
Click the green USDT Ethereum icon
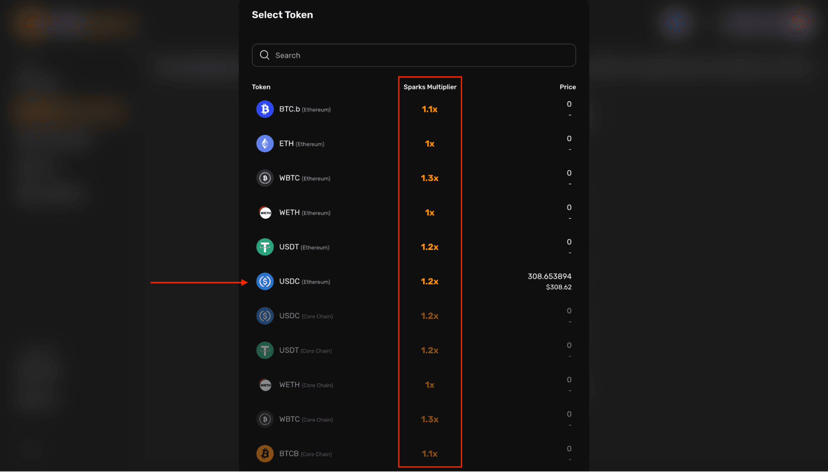265,247
